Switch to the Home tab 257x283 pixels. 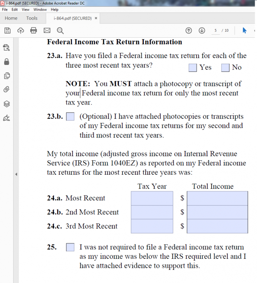click(11, 18)
